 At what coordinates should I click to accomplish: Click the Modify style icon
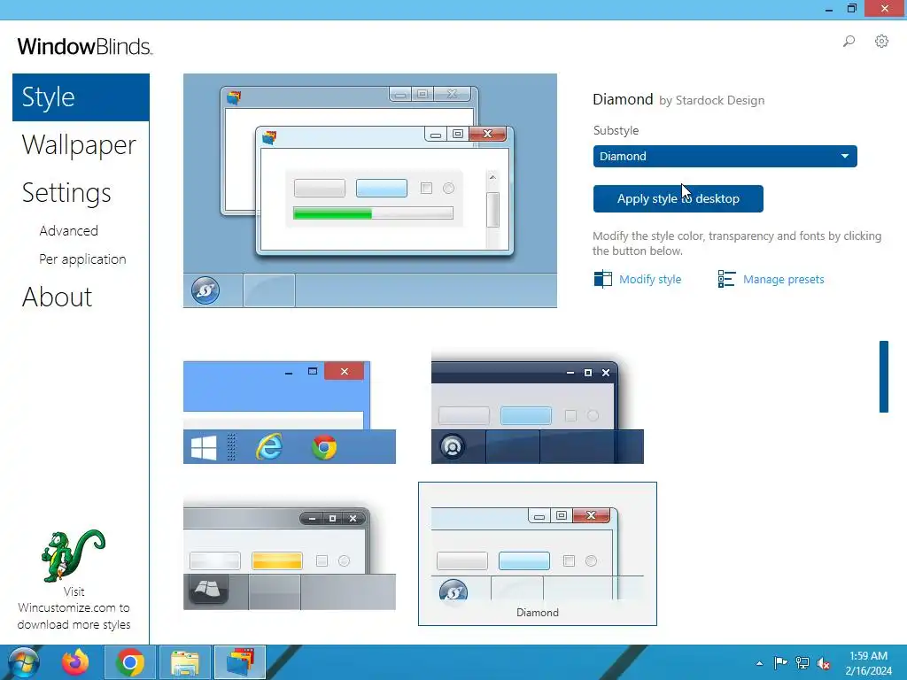pos(602,279)
